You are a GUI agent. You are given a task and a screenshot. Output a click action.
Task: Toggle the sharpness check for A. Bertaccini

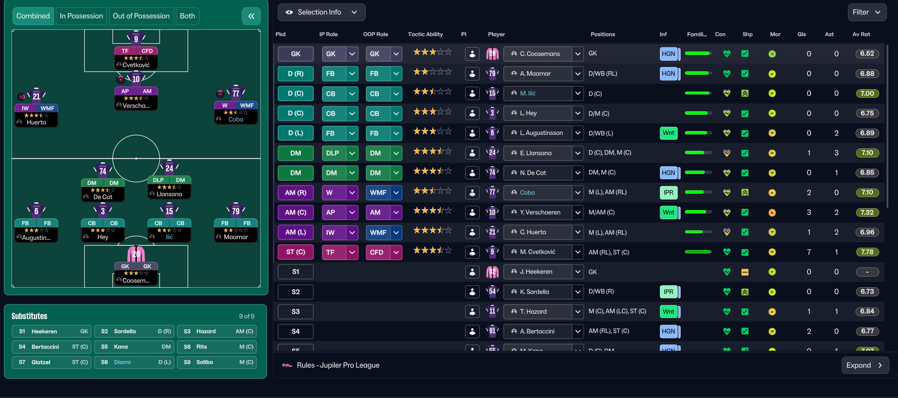coord(745,331)
